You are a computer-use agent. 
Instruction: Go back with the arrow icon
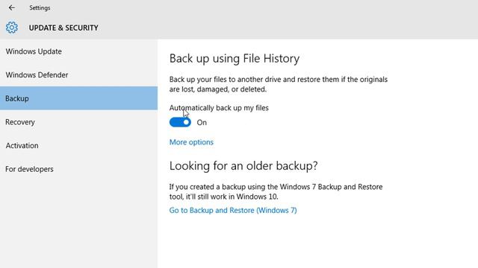(12, 7)
